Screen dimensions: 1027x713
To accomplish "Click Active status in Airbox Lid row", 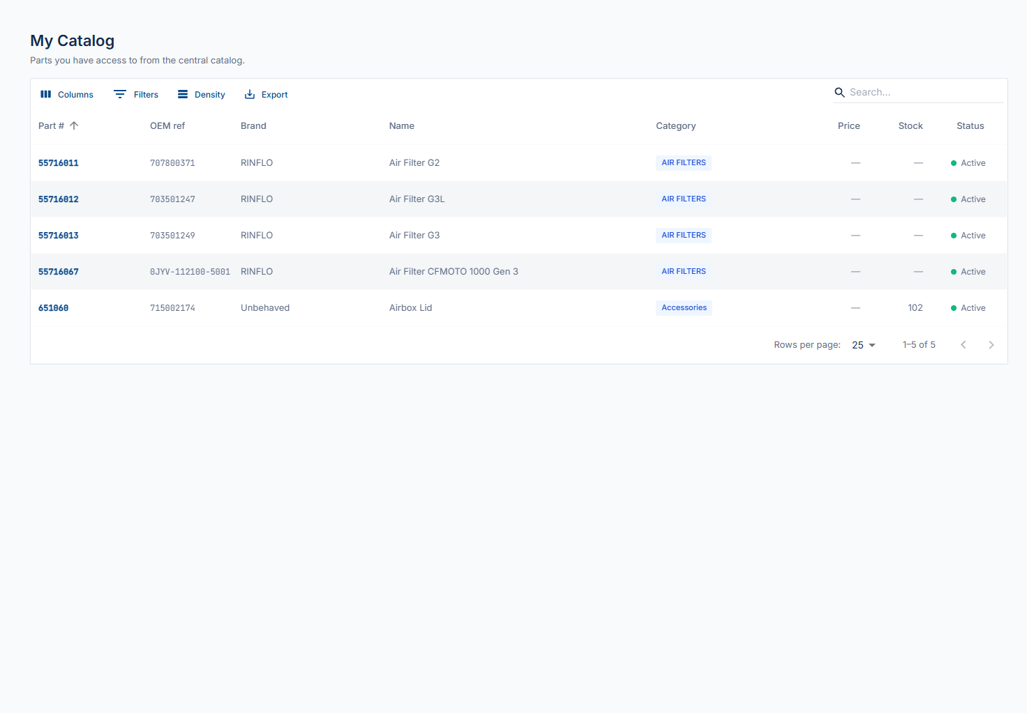I will (968, 307).
